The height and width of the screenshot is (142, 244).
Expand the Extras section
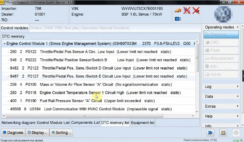coord(238,106)
